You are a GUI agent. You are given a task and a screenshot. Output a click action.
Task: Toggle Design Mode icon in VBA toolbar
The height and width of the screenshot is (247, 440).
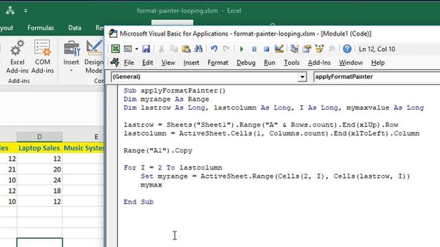279,49
